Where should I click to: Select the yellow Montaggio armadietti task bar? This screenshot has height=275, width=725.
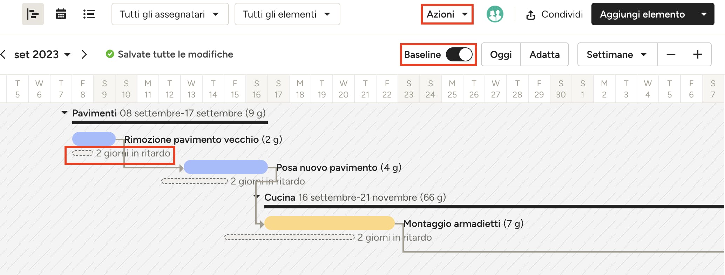330,223
